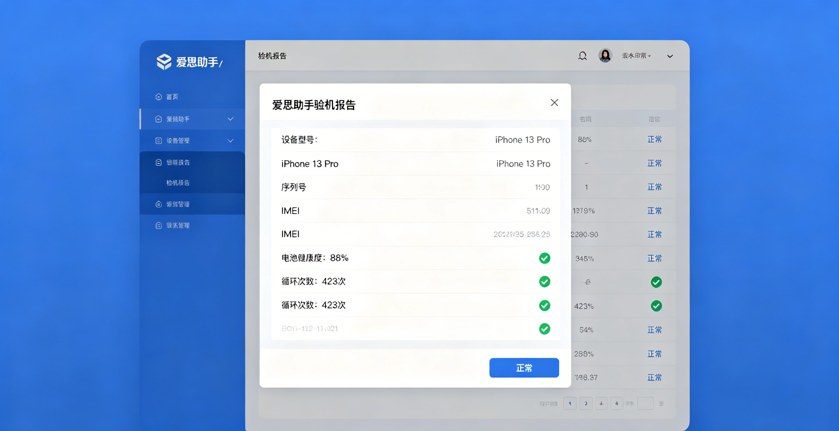The image size is (839, 431).
Task: Click 正常 link in 54% row
Action: point(654,330)
